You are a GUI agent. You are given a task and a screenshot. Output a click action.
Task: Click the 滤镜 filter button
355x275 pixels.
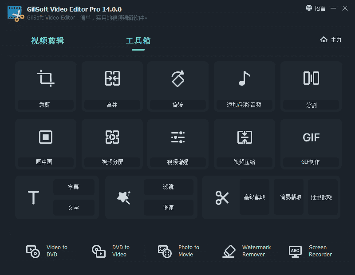click(x=168, y=187)
